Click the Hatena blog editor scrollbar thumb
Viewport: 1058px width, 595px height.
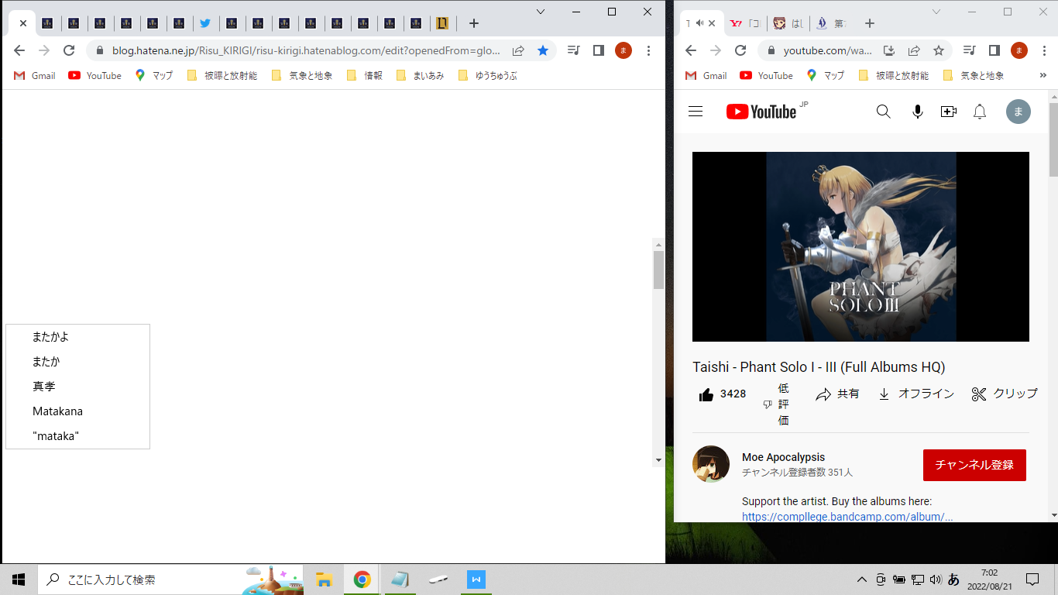(658, 270)
